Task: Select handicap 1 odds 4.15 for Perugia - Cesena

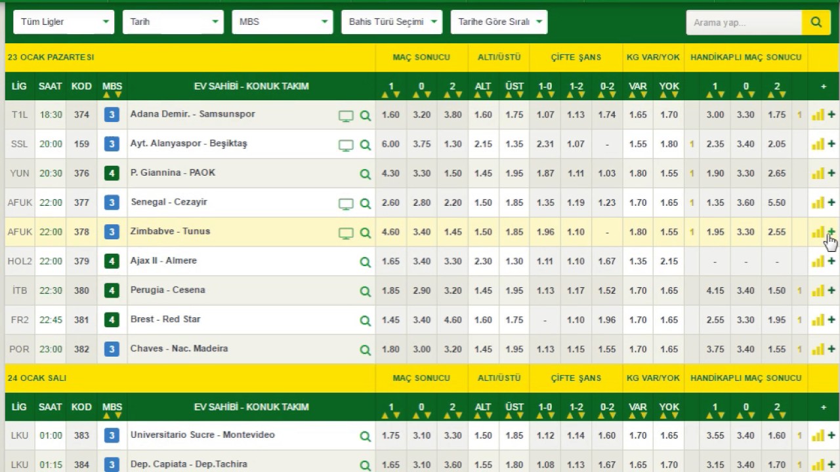Action: pyautogui.click(x=715, y=290)
